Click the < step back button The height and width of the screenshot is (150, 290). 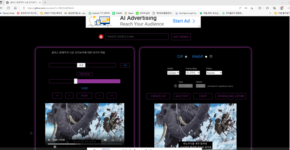pyautogui.click(x=69, y=96)
